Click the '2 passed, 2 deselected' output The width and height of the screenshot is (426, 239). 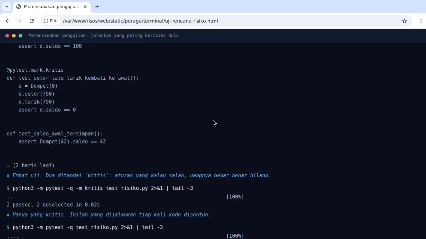click(53, 205)
